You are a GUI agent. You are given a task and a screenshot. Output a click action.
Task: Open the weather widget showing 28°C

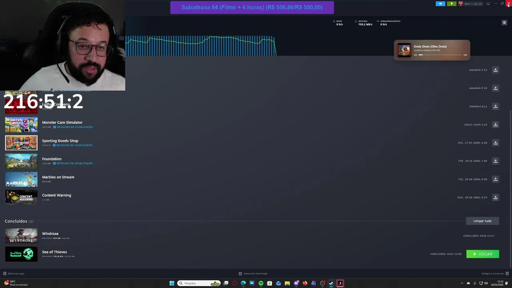pos(15,283)
